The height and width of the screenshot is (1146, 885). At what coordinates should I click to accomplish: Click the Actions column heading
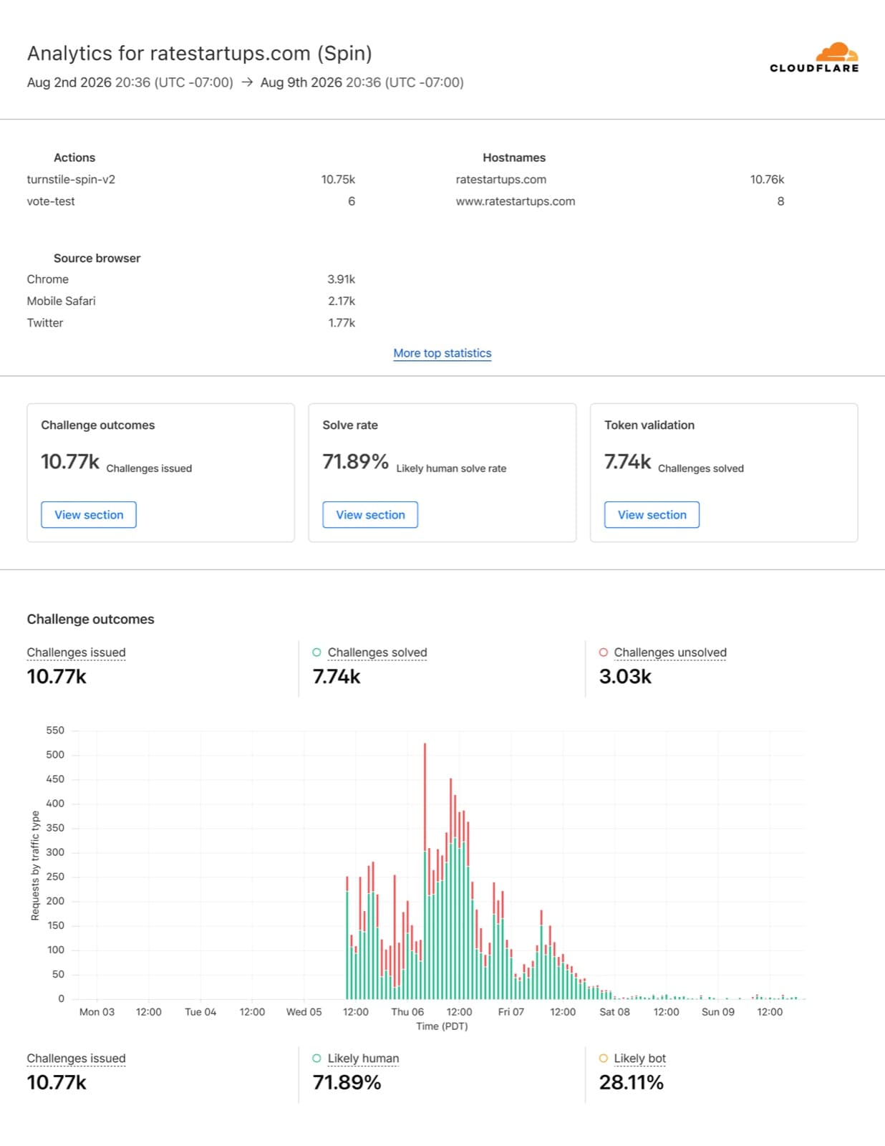pyautogui.click(x=74, y=158)
